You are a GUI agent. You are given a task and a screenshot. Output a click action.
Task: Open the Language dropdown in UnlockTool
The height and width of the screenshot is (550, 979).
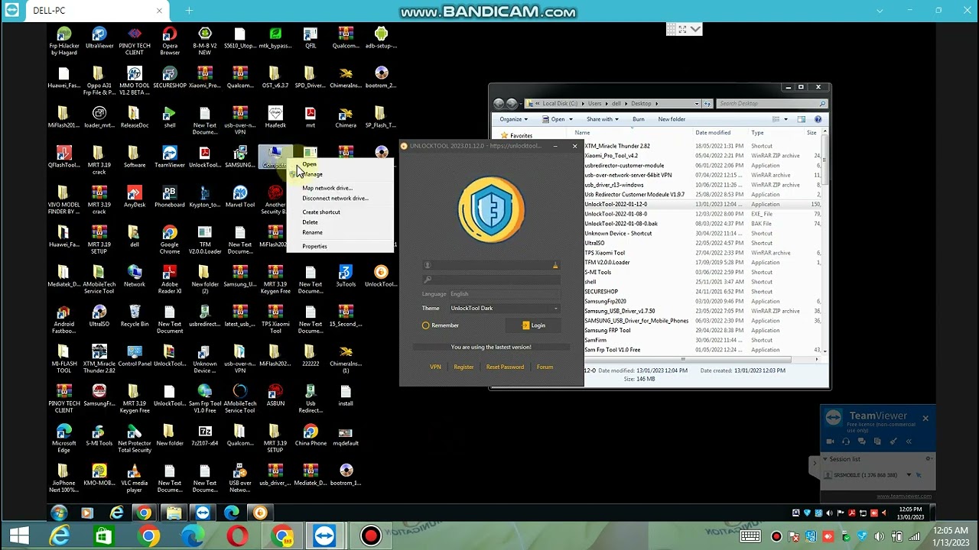(x=505, y=294)
